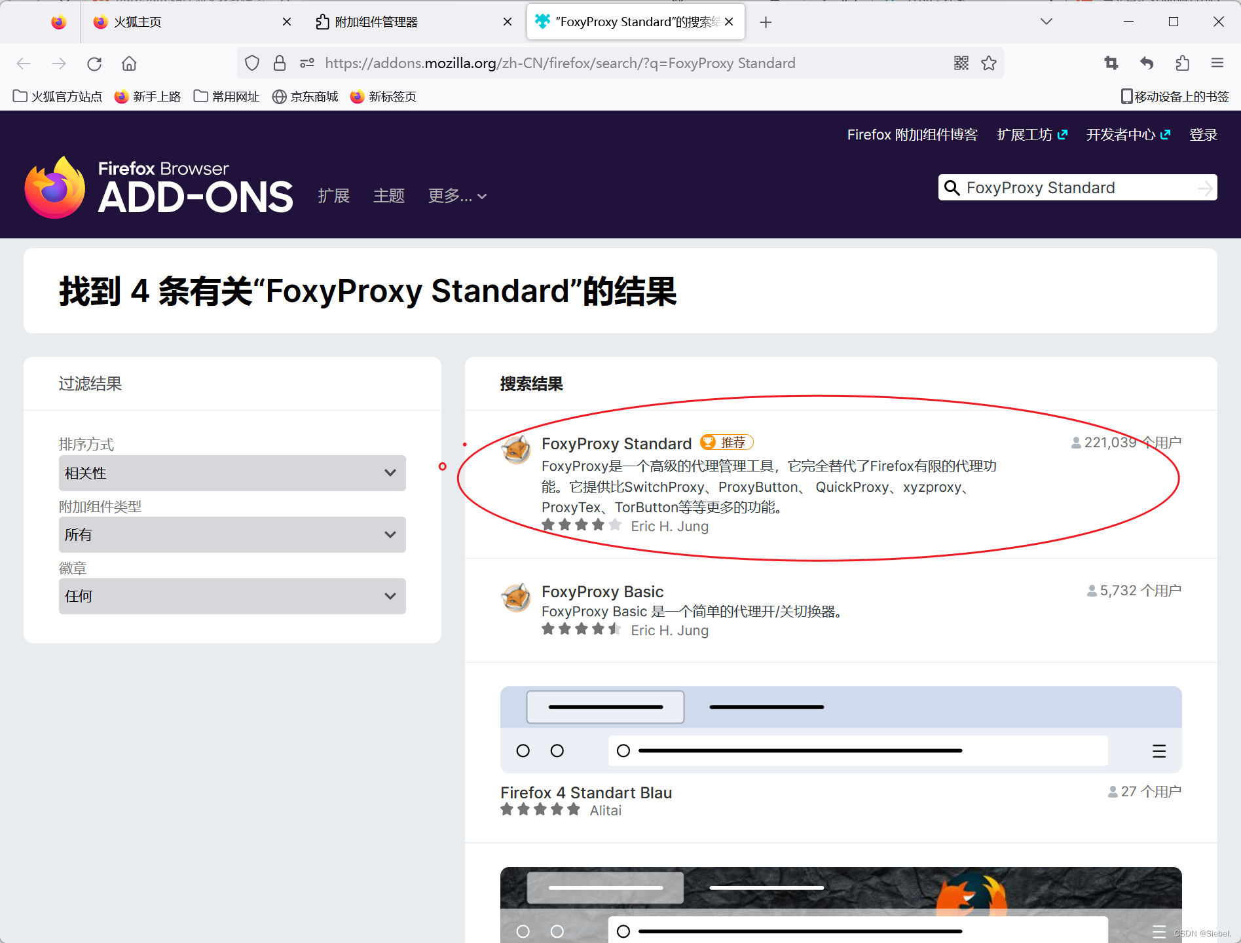The image size is (1241, 943).
Task: Open 扩展工坊 link
Action: click(x=1032, y=135)
